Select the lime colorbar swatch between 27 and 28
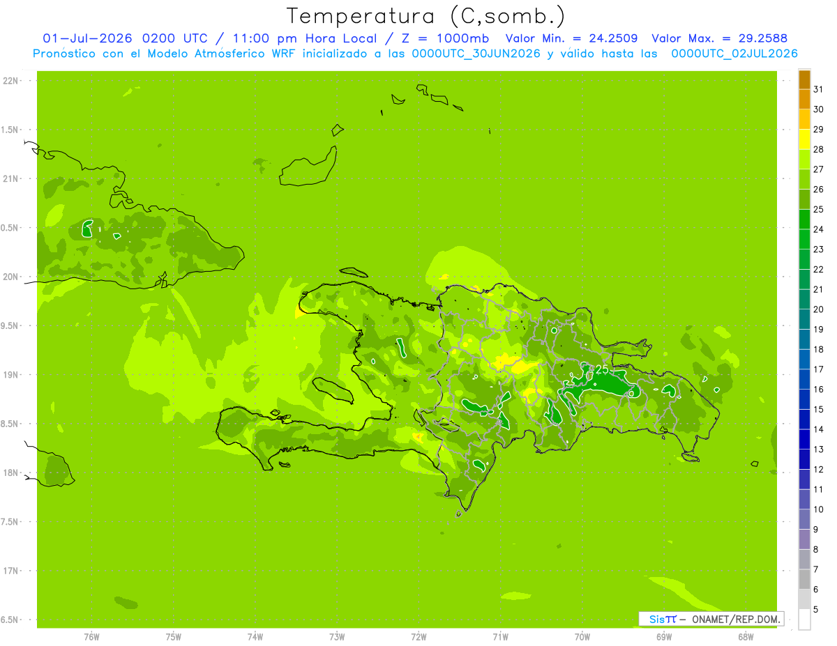Viewport: 837px width, 646px height. pyautogui.click(x=804, y=159)
